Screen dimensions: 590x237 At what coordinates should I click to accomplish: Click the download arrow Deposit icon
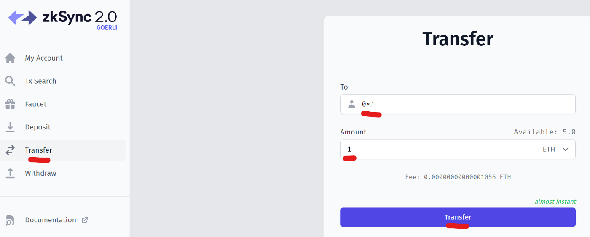(10, 127)
